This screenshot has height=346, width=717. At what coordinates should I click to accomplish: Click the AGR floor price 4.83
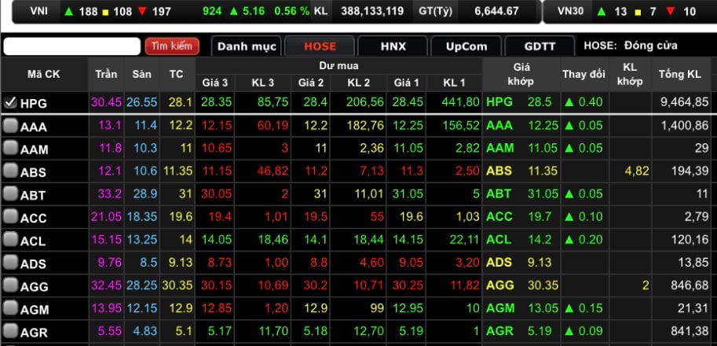click(145, 331)
